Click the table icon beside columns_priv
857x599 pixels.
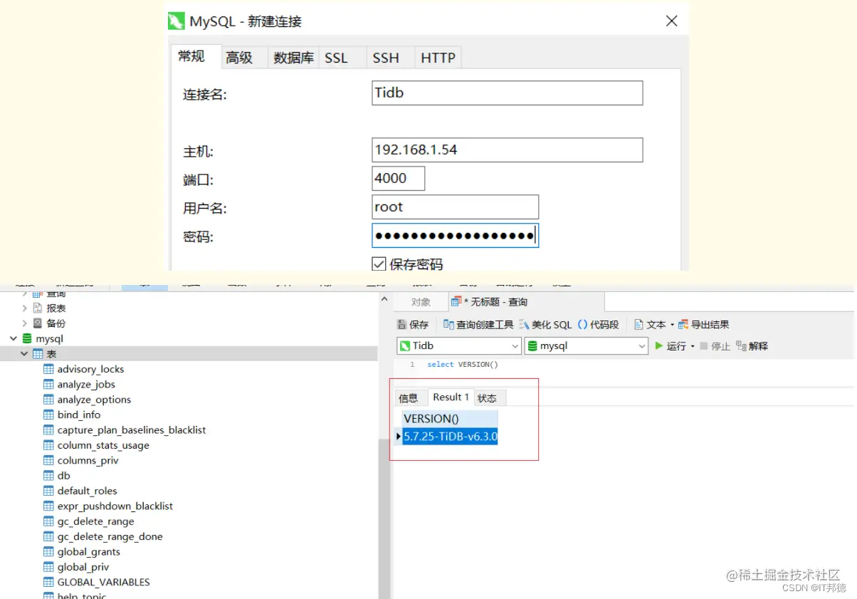48,460
